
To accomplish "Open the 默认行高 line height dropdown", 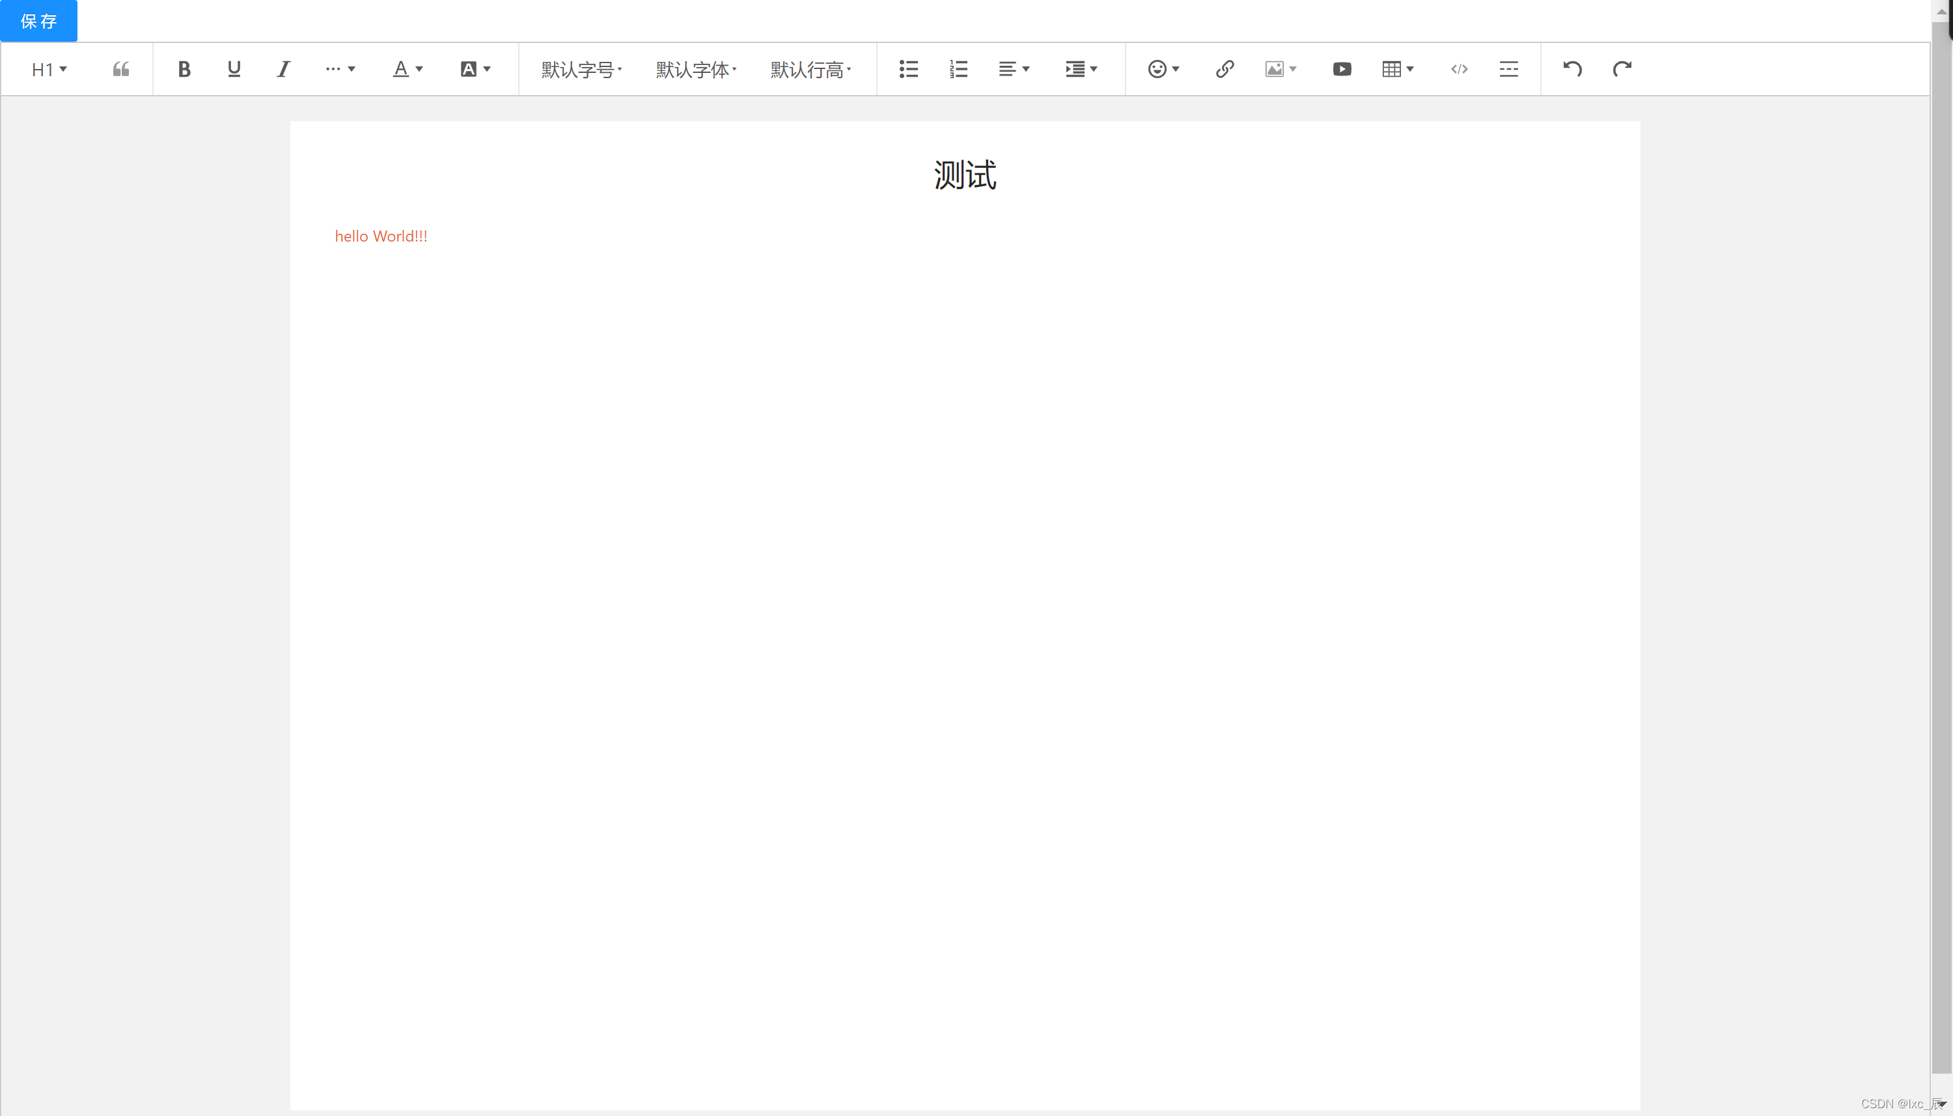I will pos(810,70).
